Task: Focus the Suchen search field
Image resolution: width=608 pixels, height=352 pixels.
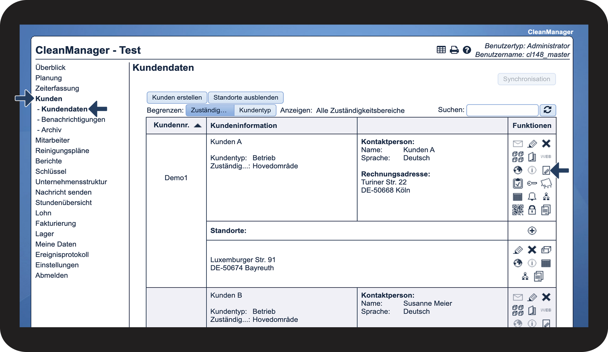Action: [502, 110]
